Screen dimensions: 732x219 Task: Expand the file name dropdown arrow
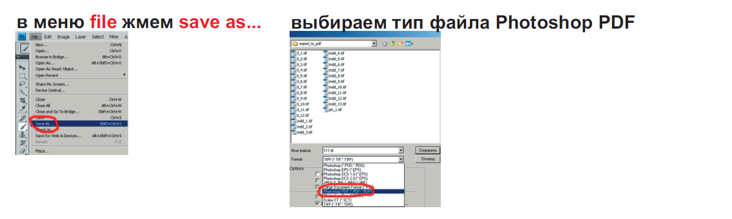401,150
